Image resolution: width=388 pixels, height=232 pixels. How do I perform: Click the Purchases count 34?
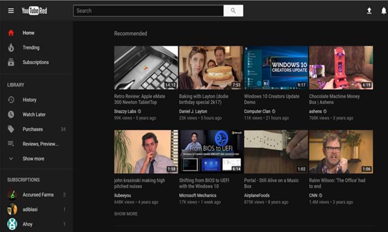[x=63, y=129]
